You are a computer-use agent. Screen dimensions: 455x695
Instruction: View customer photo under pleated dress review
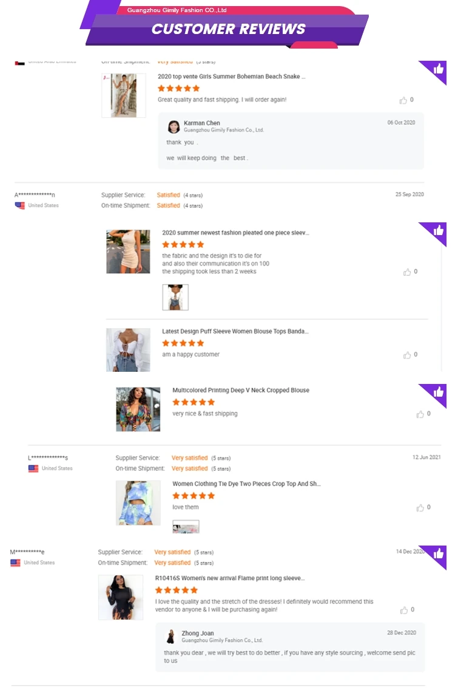(175, 297)
